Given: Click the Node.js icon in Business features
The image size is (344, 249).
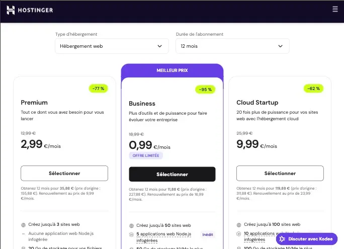Looking at the screenshot, I should (x=131, y=234).
